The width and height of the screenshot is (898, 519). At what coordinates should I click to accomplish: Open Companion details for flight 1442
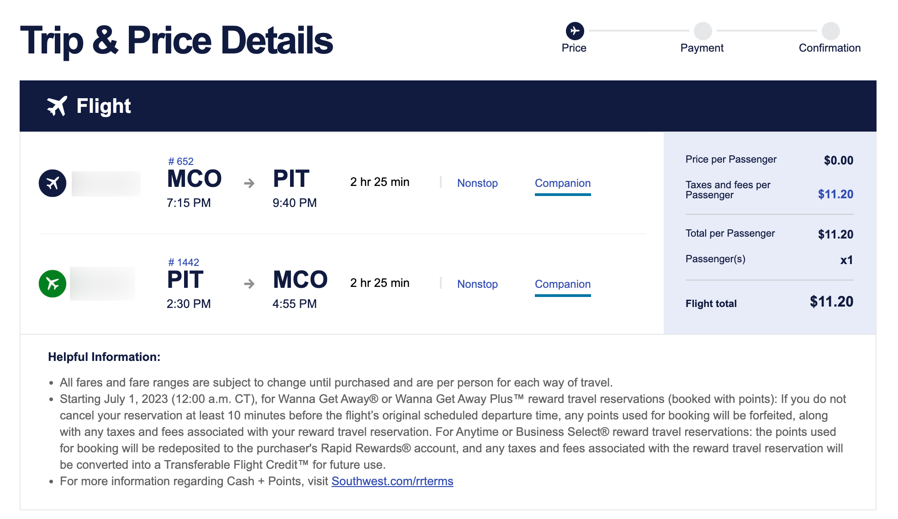563,284
